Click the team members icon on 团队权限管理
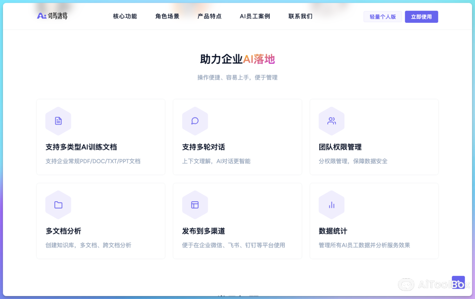This screenshot has height=299, width=475. [331, 121]
